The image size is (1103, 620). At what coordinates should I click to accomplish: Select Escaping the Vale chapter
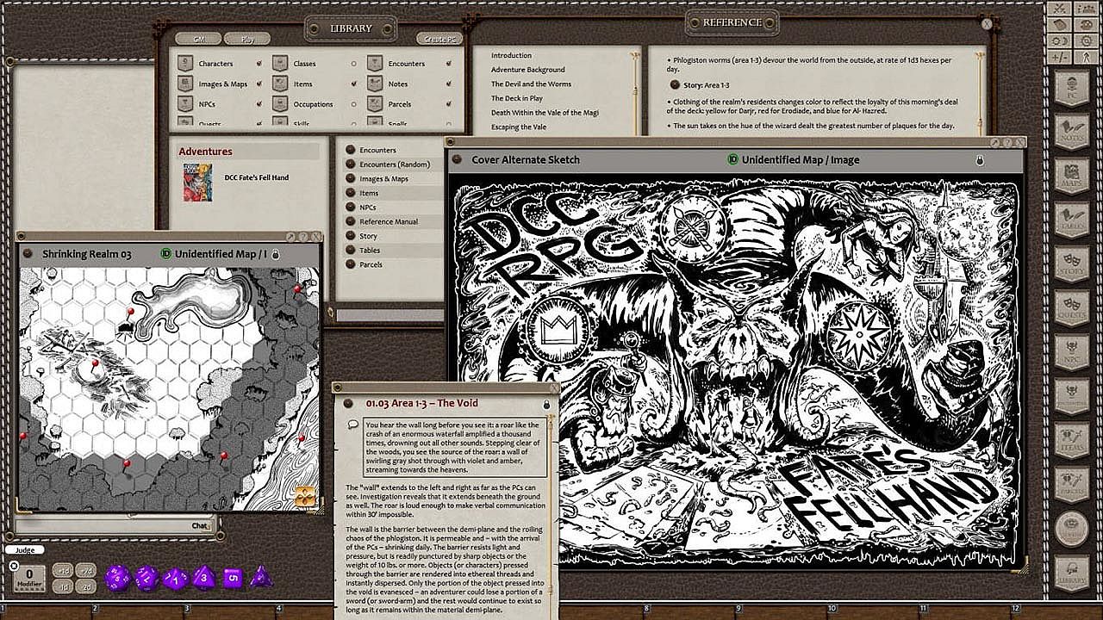coord(519,127)
